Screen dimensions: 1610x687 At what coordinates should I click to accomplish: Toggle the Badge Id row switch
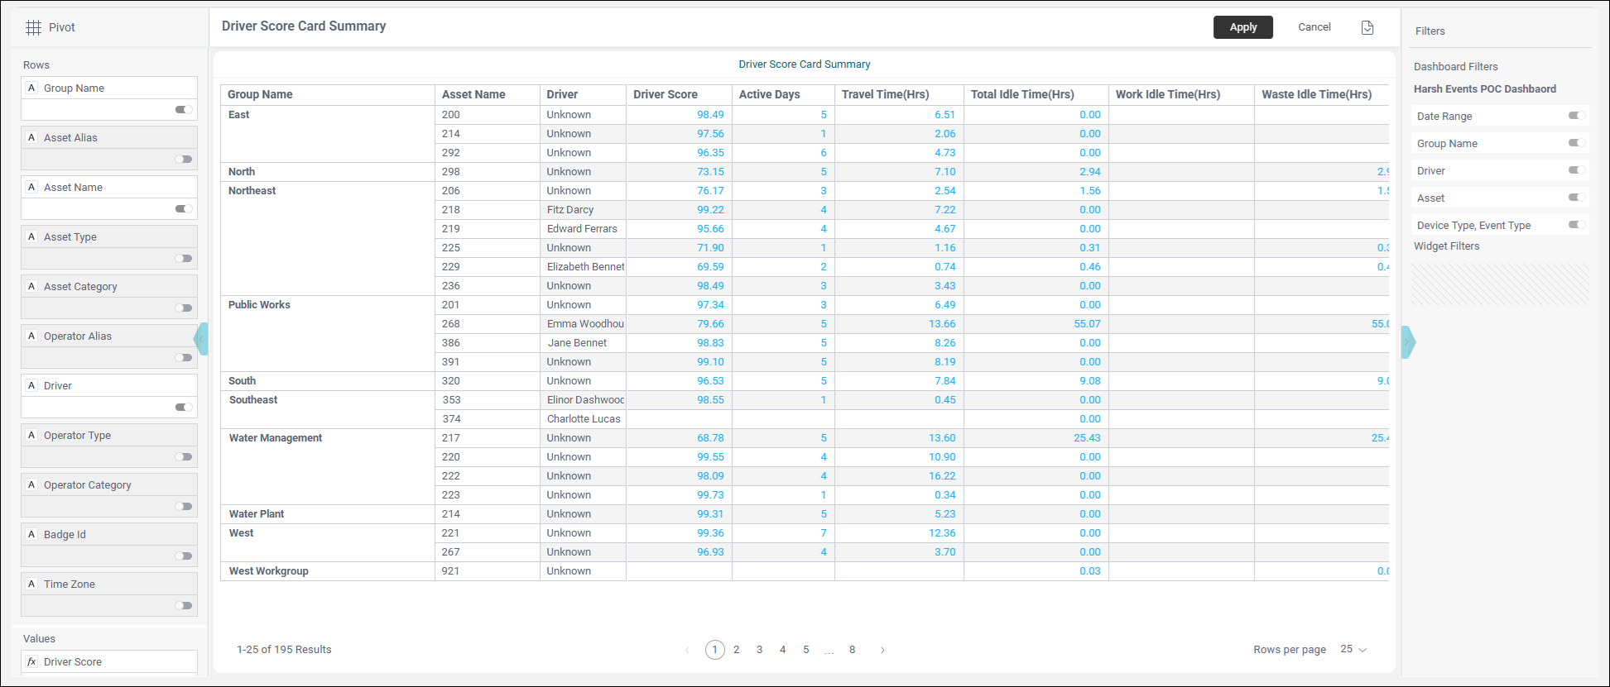coord(184,556)
